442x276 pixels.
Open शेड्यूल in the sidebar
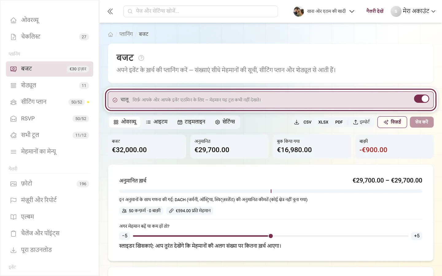point(49,85)
